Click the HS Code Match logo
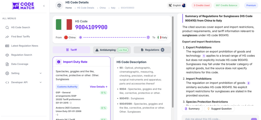 (x=23, y=6)
